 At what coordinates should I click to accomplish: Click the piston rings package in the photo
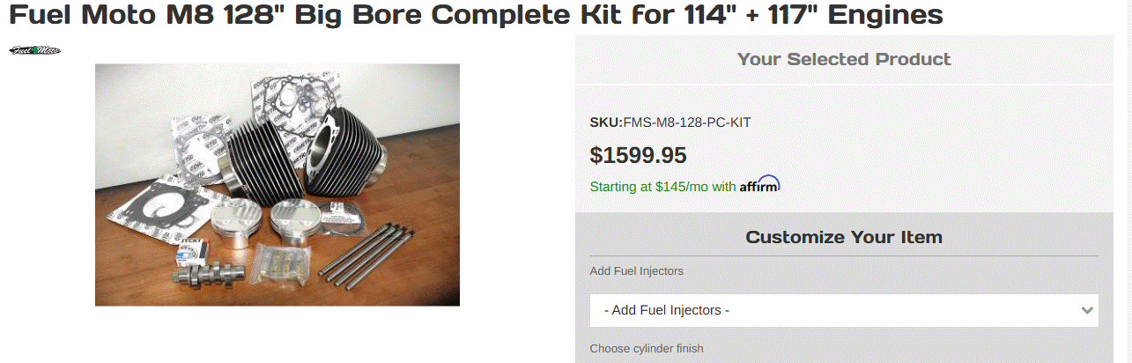[342, 223]
